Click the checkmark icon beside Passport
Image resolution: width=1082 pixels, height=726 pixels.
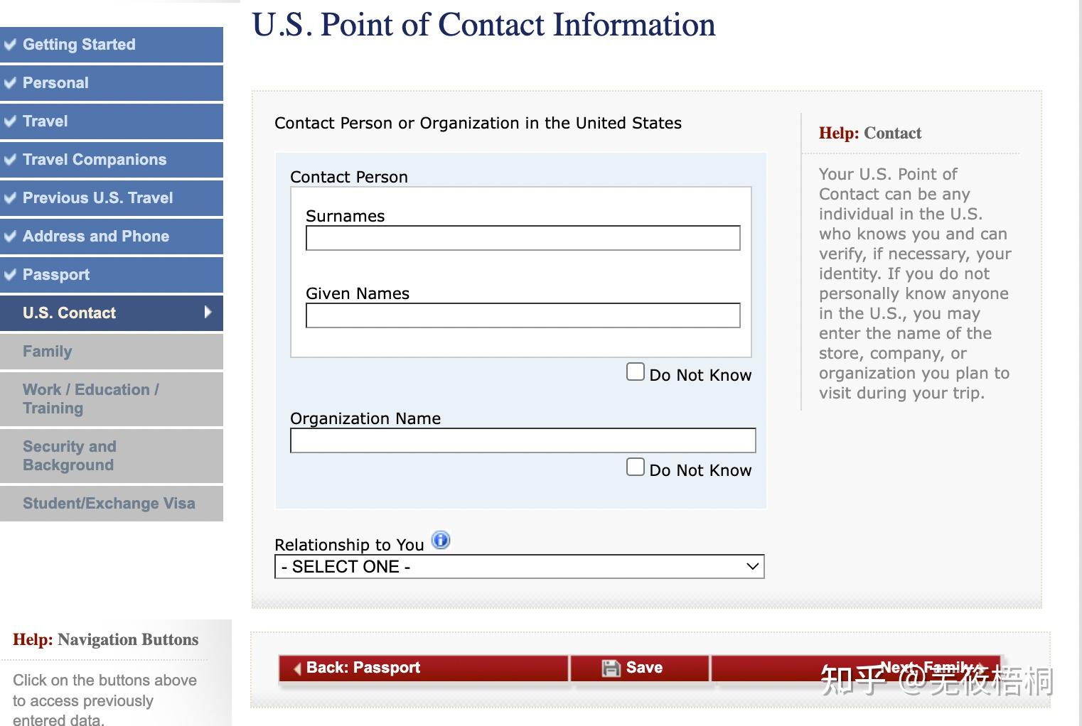point(10,274)
